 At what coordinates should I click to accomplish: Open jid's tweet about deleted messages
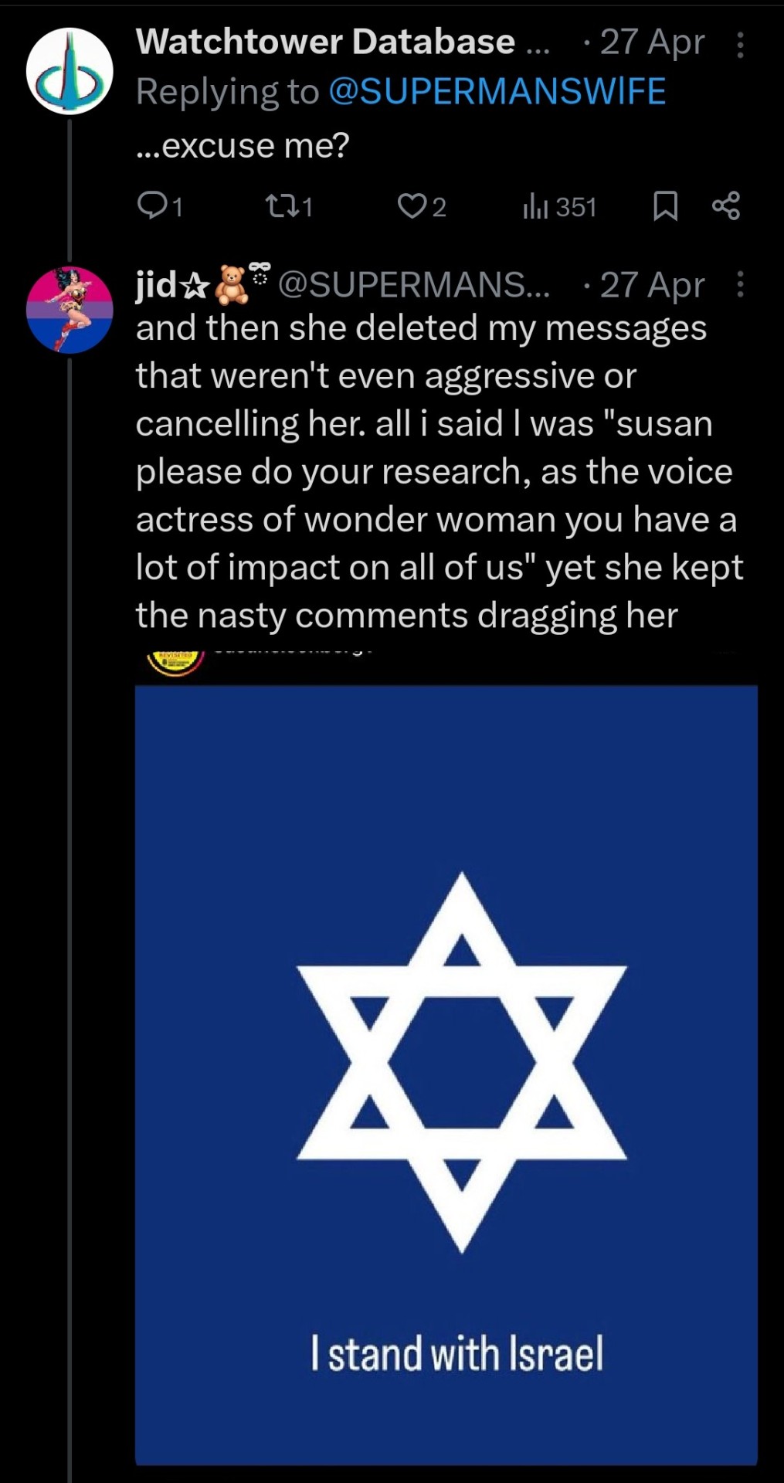pos(439,471)
